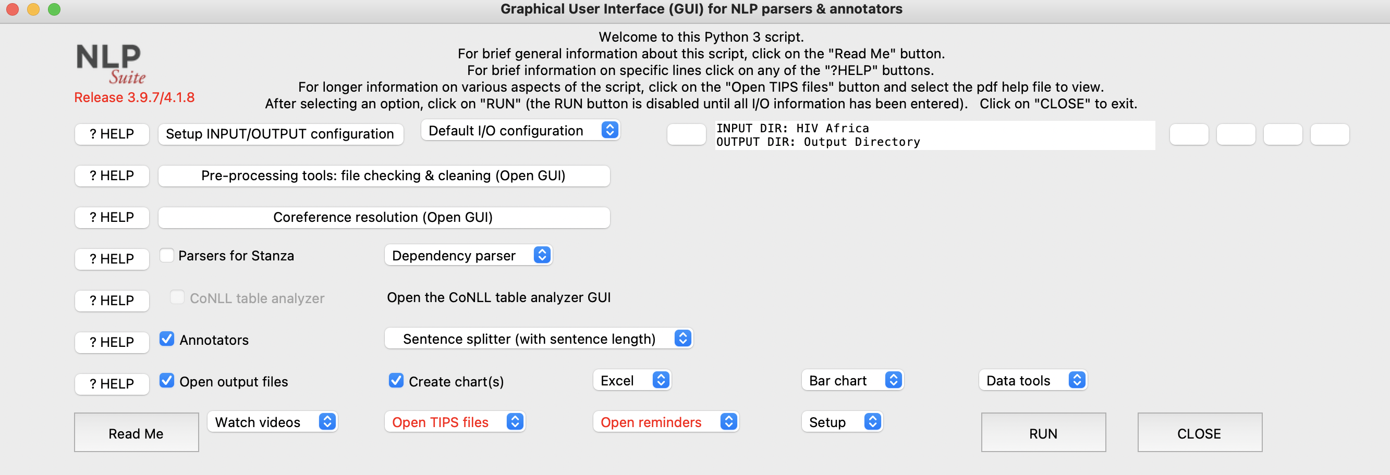Uncheck the Create chart(s) option

[x=396, y=381]
